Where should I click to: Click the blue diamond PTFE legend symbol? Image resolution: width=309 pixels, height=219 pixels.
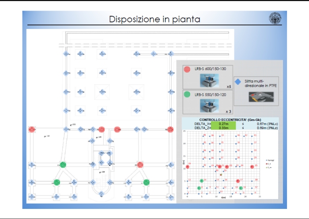238,82
